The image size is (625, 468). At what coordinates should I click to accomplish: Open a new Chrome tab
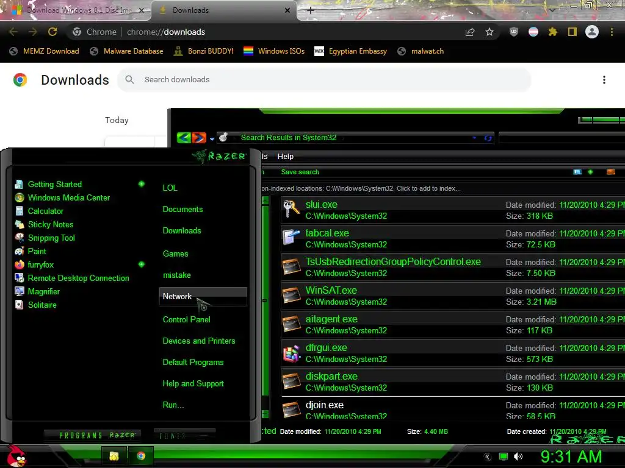[x=311, y=10]
